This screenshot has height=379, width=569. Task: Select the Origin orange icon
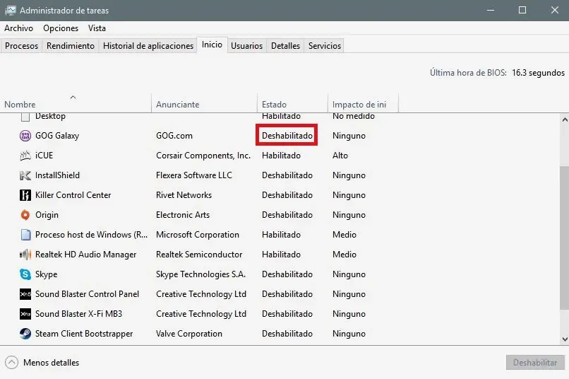(x=25, y=215)
